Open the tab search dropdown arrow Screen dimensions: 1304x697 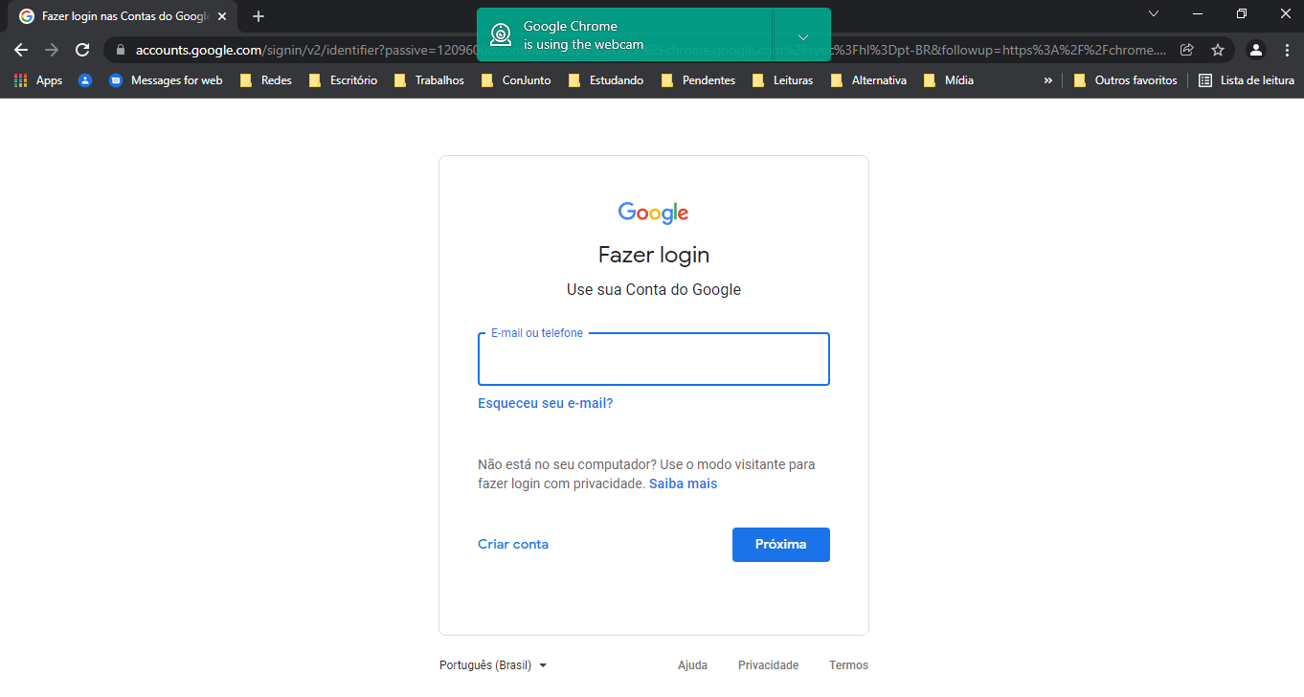coord(1153,13)
